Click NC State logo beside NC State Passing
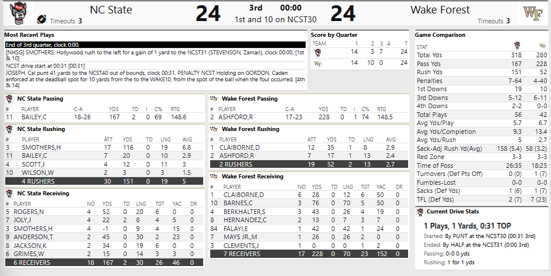This screenshot has width=551, height=276. (9, 99)
